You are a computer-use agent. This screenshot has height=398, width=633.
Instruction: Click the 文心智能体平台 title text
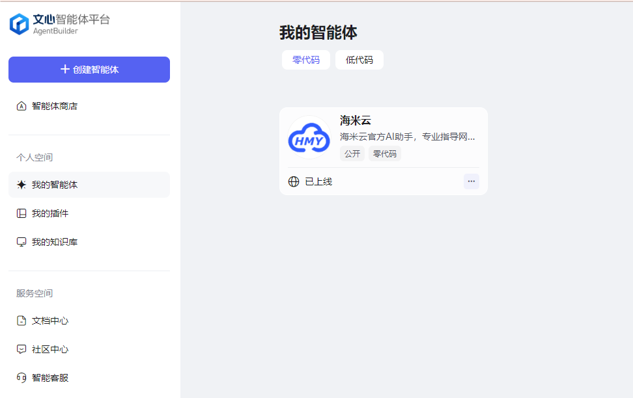point(72,19)
